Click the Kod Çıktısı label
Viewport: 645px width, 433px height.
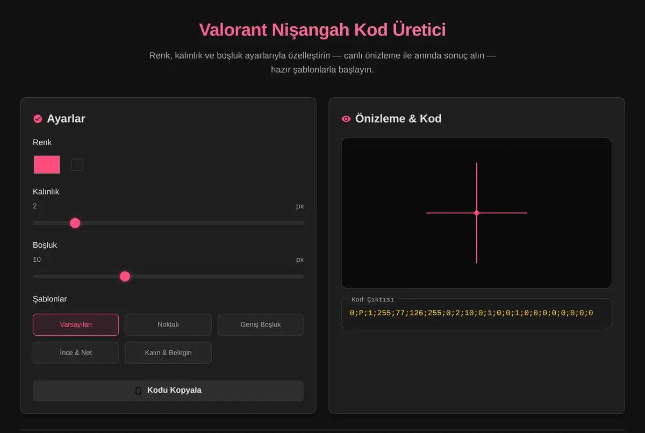pyautogui.click(x=372, y=300)
